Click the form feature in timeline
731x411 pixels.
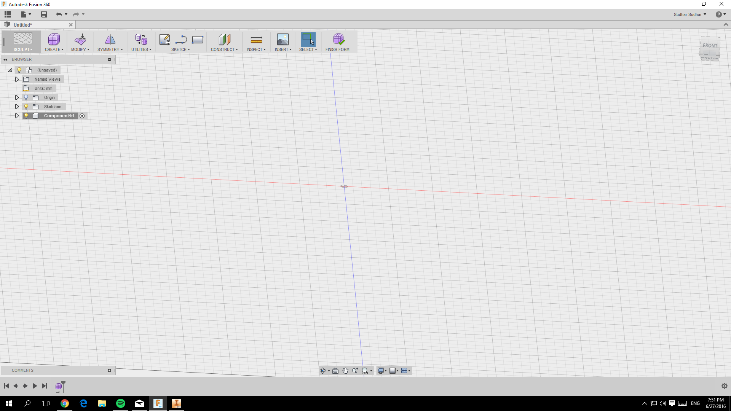click(58, 387)
